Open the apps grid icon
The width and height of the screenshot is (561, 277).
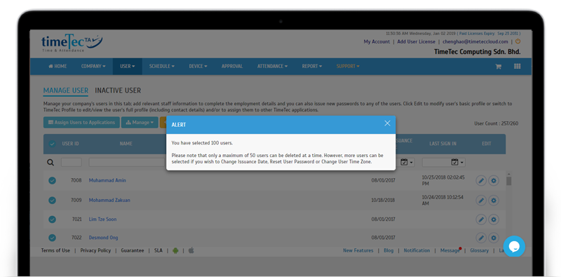517,66
